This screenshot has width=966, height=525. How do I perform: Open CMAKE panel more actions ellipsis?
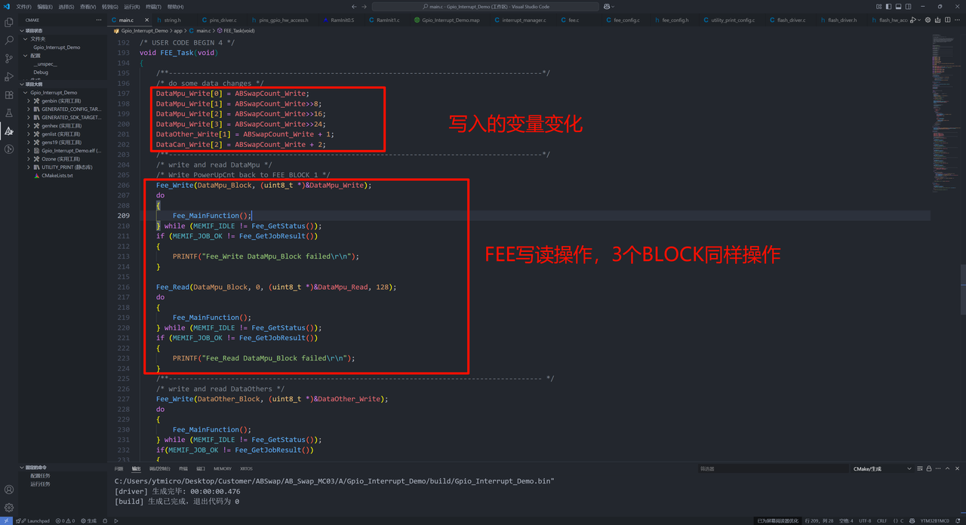pyautogui.click(x=99, y=20)
